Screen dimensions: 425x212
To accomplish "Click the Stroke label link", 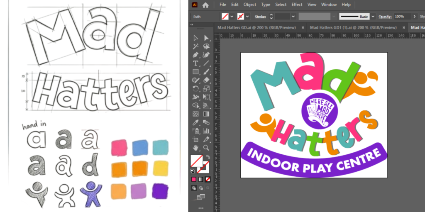I will click(x=260, y=17).
